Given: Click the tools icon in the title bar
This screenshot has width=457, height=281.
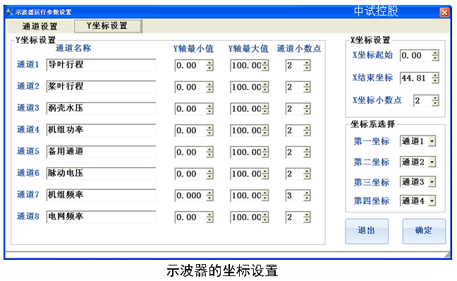Looking at the screenshot, I should pos(10,12).
